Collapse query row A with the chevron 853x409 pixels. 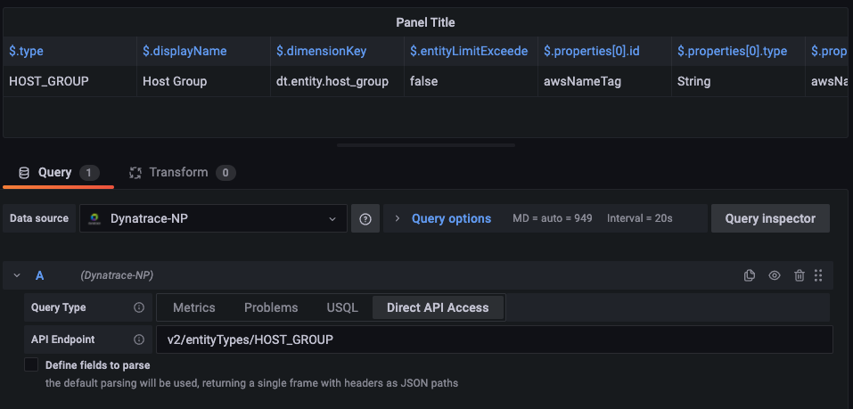[17, 275]
